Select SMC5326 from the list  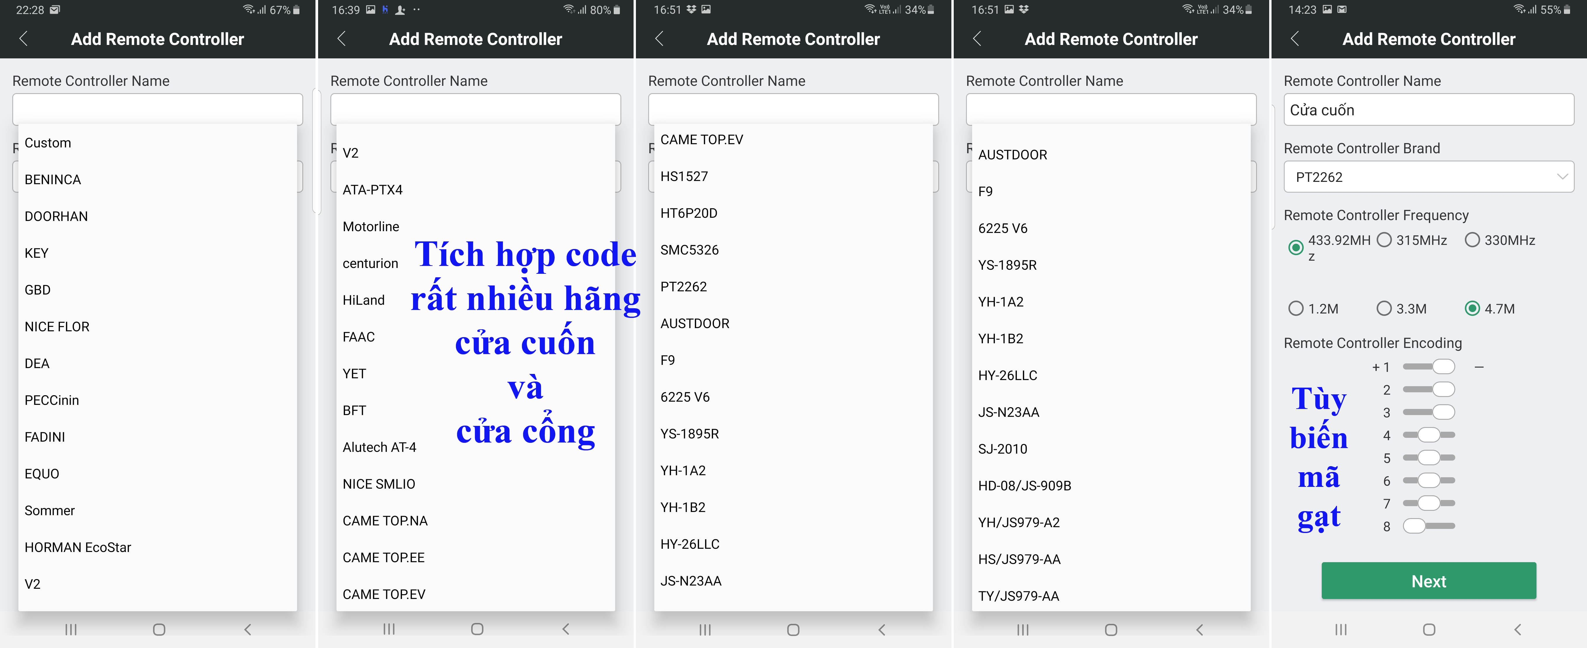coord(793,250)
